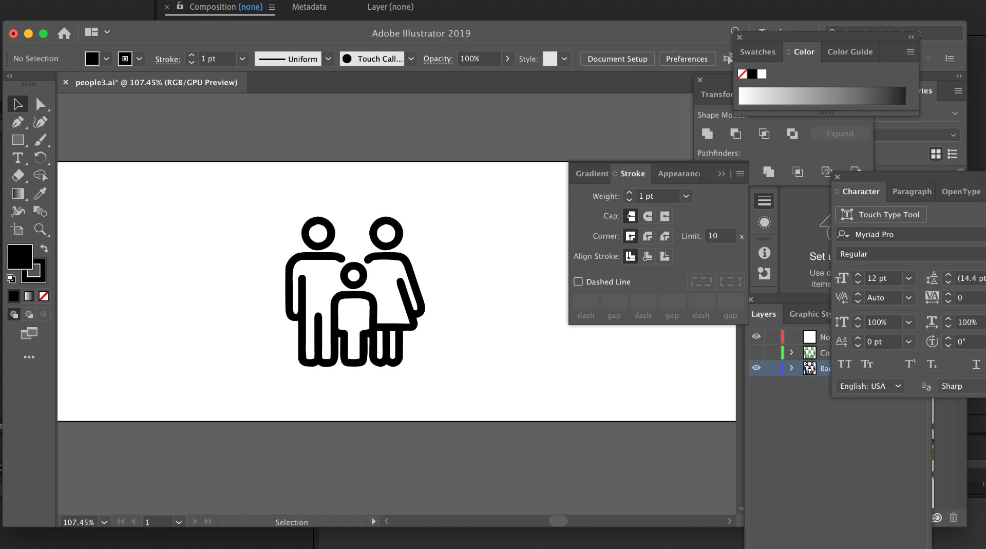
Task: Click the Stroke link in control bar
Action: (167, 59)
